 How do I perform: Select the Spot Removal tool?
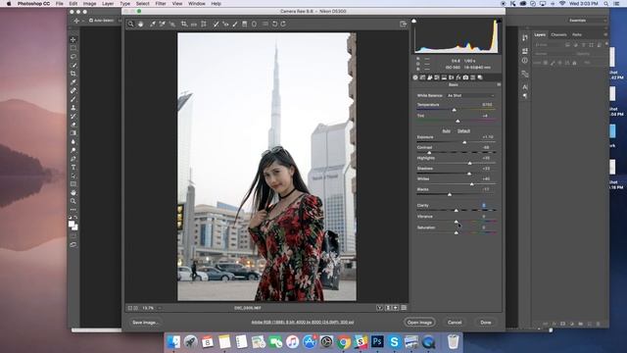click(x=216, y=24)
